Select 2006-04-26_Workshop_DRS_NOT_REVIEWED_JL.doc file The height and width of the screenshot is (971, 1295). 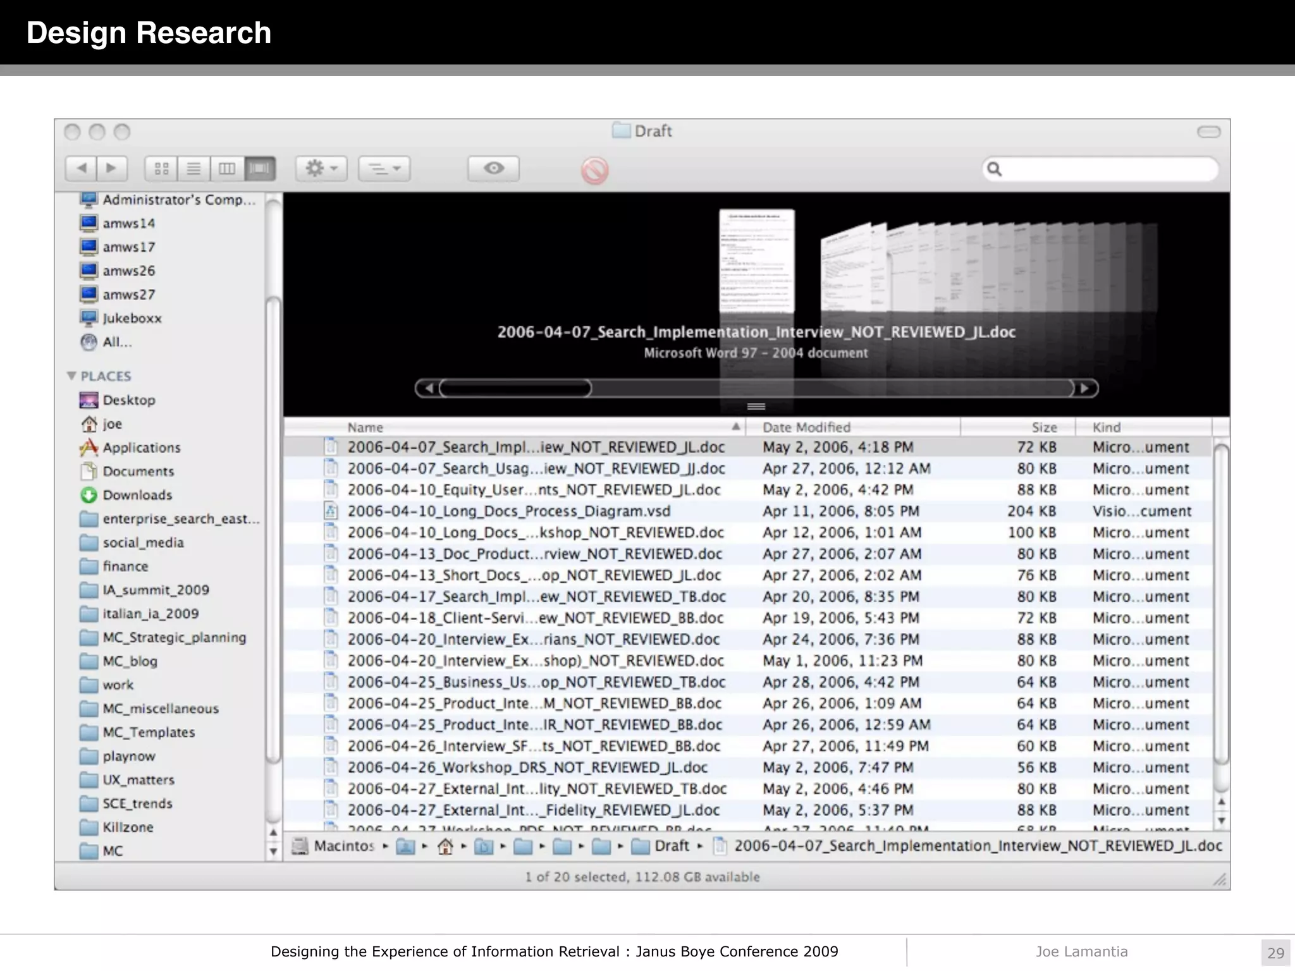747,767
